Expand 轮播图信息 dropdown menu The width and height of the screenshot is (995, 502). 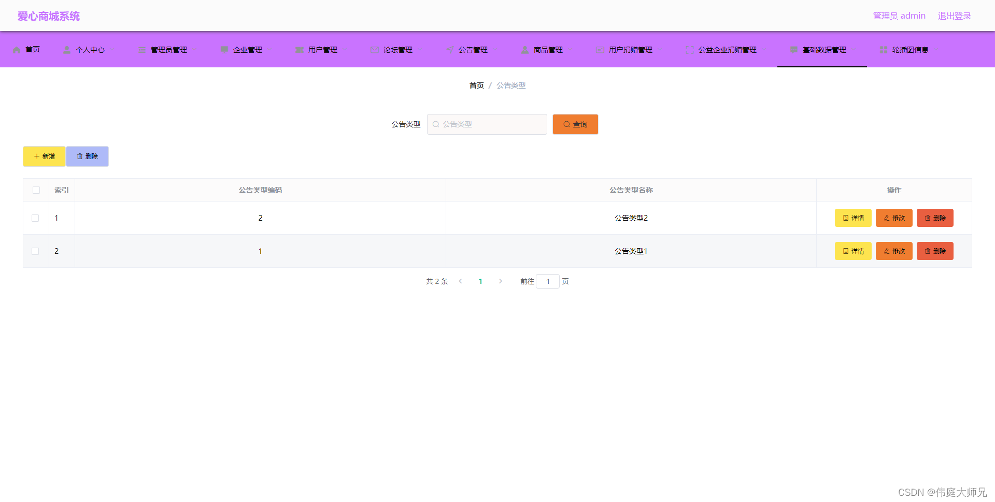(908, 50)
